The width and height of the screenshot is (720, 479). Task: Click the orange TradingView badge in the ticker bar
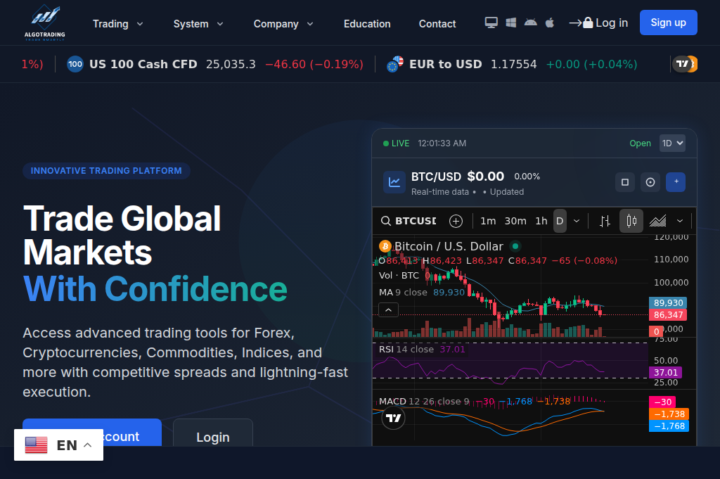pos(684,64)
